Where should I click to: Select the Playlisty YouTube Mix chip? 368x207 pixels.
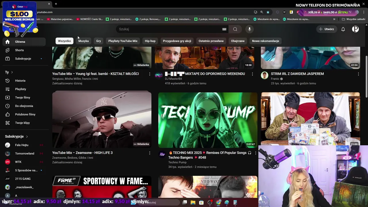(x=123, y=41)
